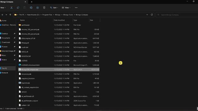Select v8_context_snapshot.bin file
Image resolution: width=198 pixels, height=111 pixels.
pos(59,87)
